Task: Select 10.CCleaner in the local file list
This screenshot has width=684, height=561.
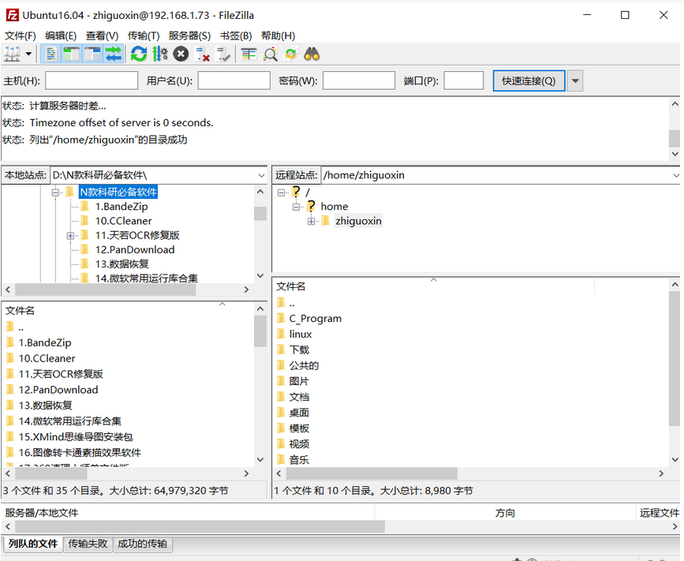Action: click(47, 358)
